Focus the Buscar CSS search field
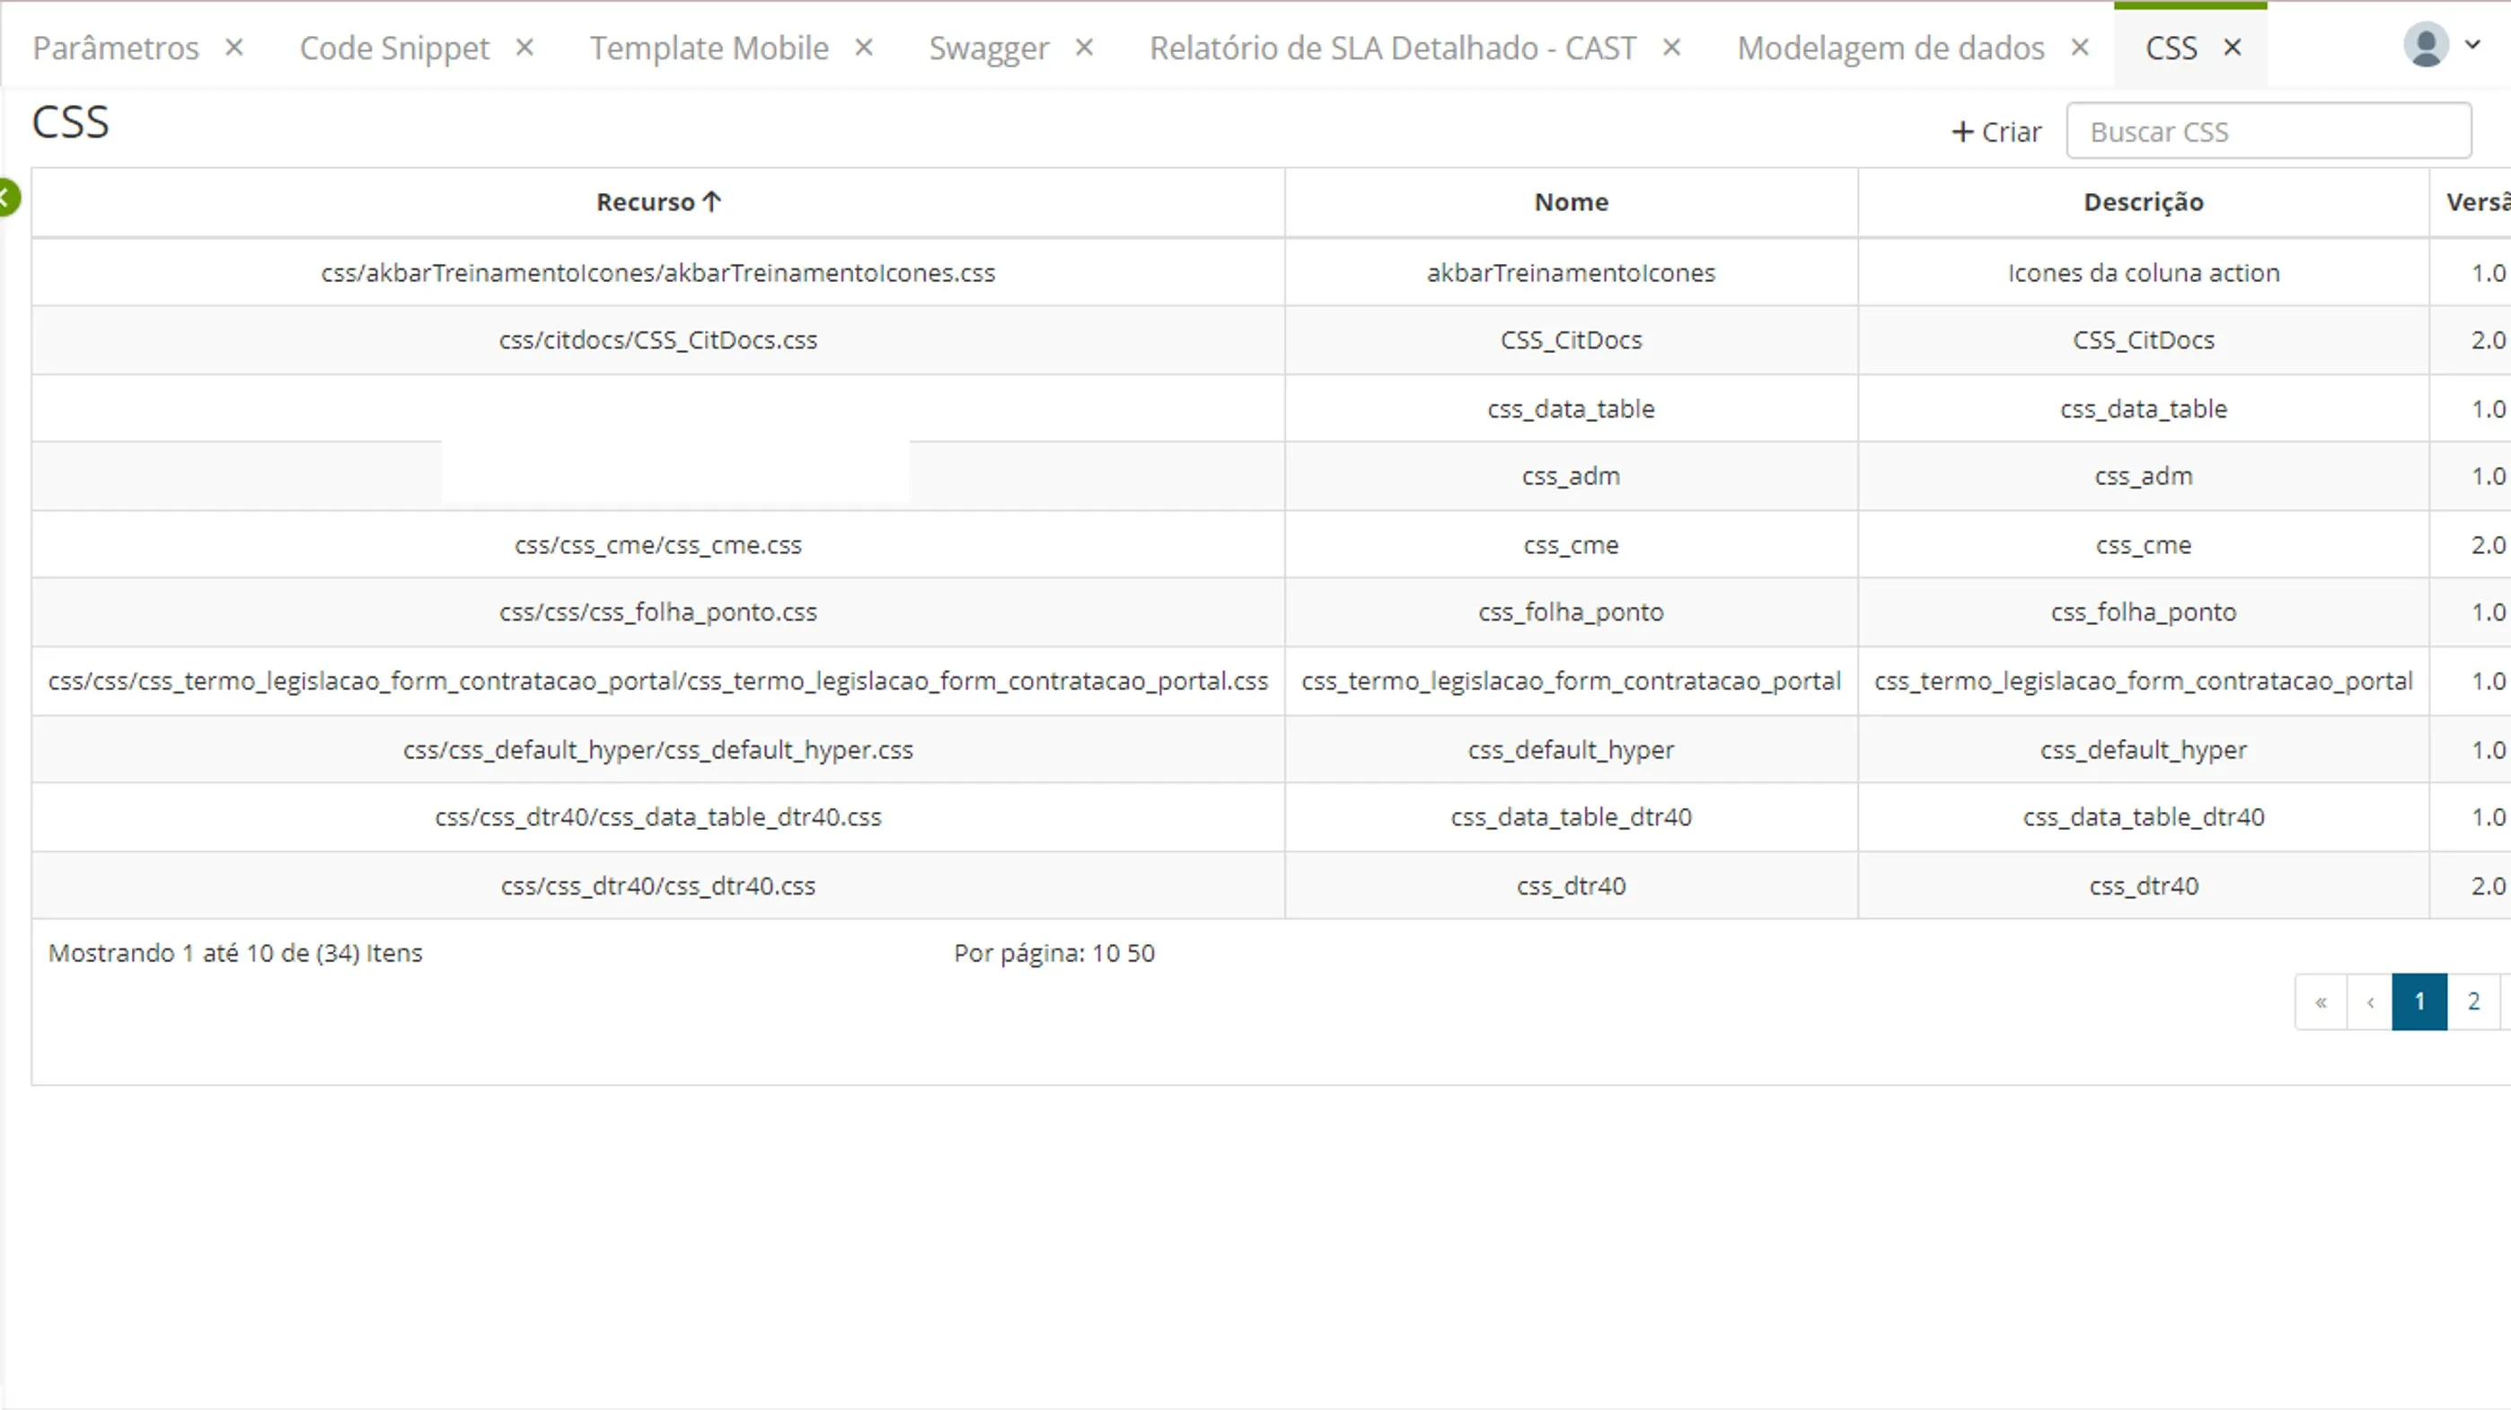Screen dimensions: 2511x1410 click(x=2269, y=130)
